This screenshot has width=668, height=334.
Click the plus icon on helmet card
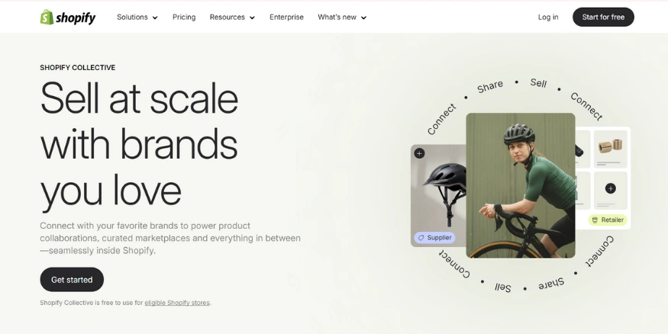(419, 153)
